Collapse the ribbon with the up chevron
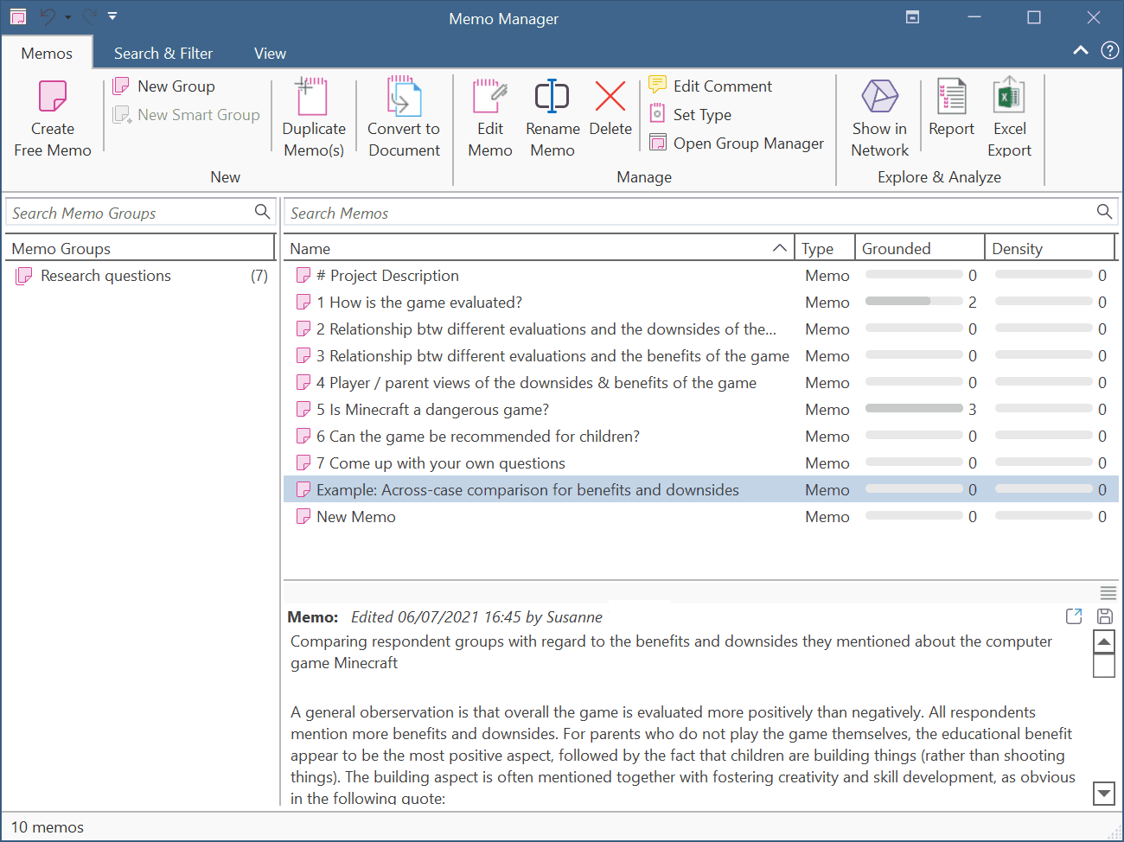 point(1081,50)
